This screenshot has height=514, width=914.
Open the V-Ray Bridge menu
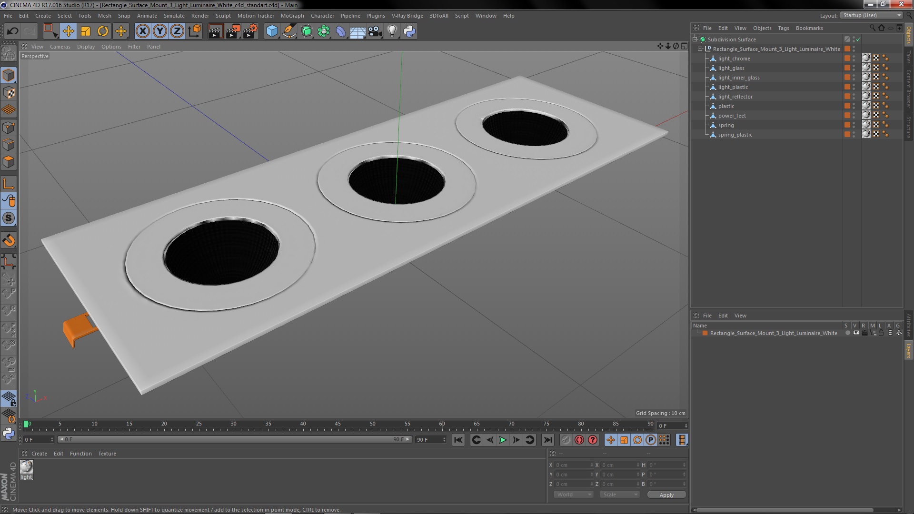point(407,16)
